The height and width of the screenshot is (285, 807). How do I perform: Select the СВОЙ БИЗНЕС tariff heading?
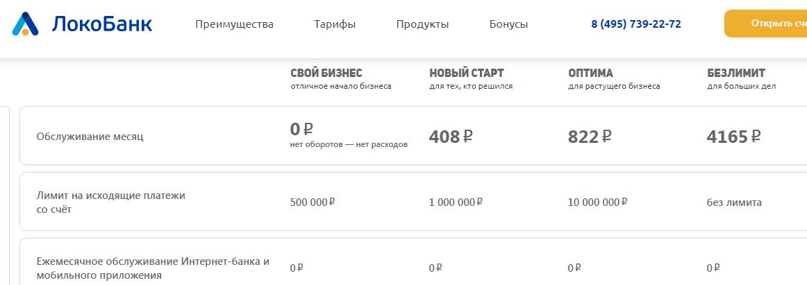pos(326,73)
